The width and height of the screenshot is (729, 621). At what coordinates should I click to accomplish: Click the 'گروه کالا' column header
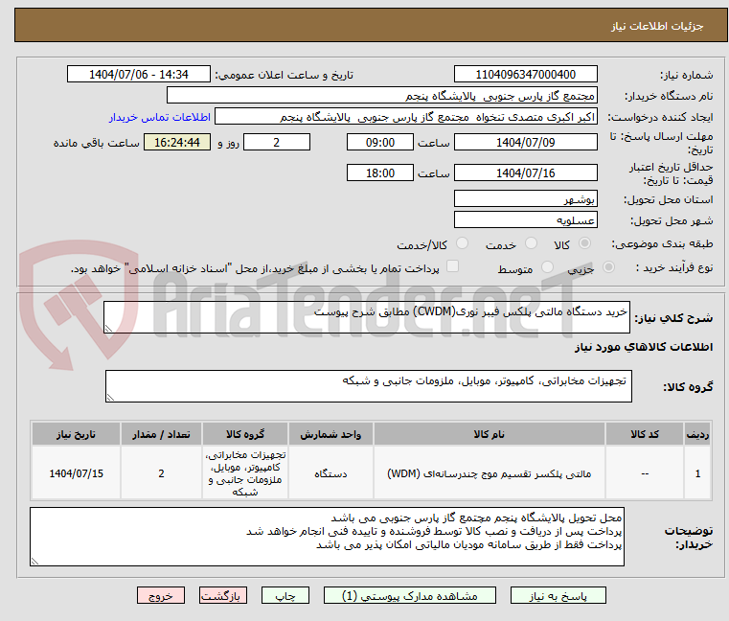tap(245, 434)
